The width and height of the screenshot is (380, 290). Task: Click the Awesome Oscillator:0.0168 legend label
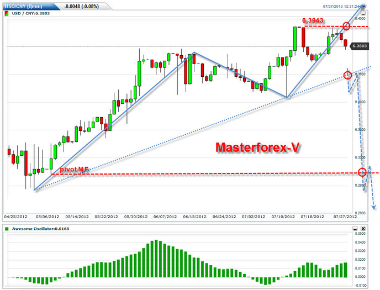coord(40,229)
